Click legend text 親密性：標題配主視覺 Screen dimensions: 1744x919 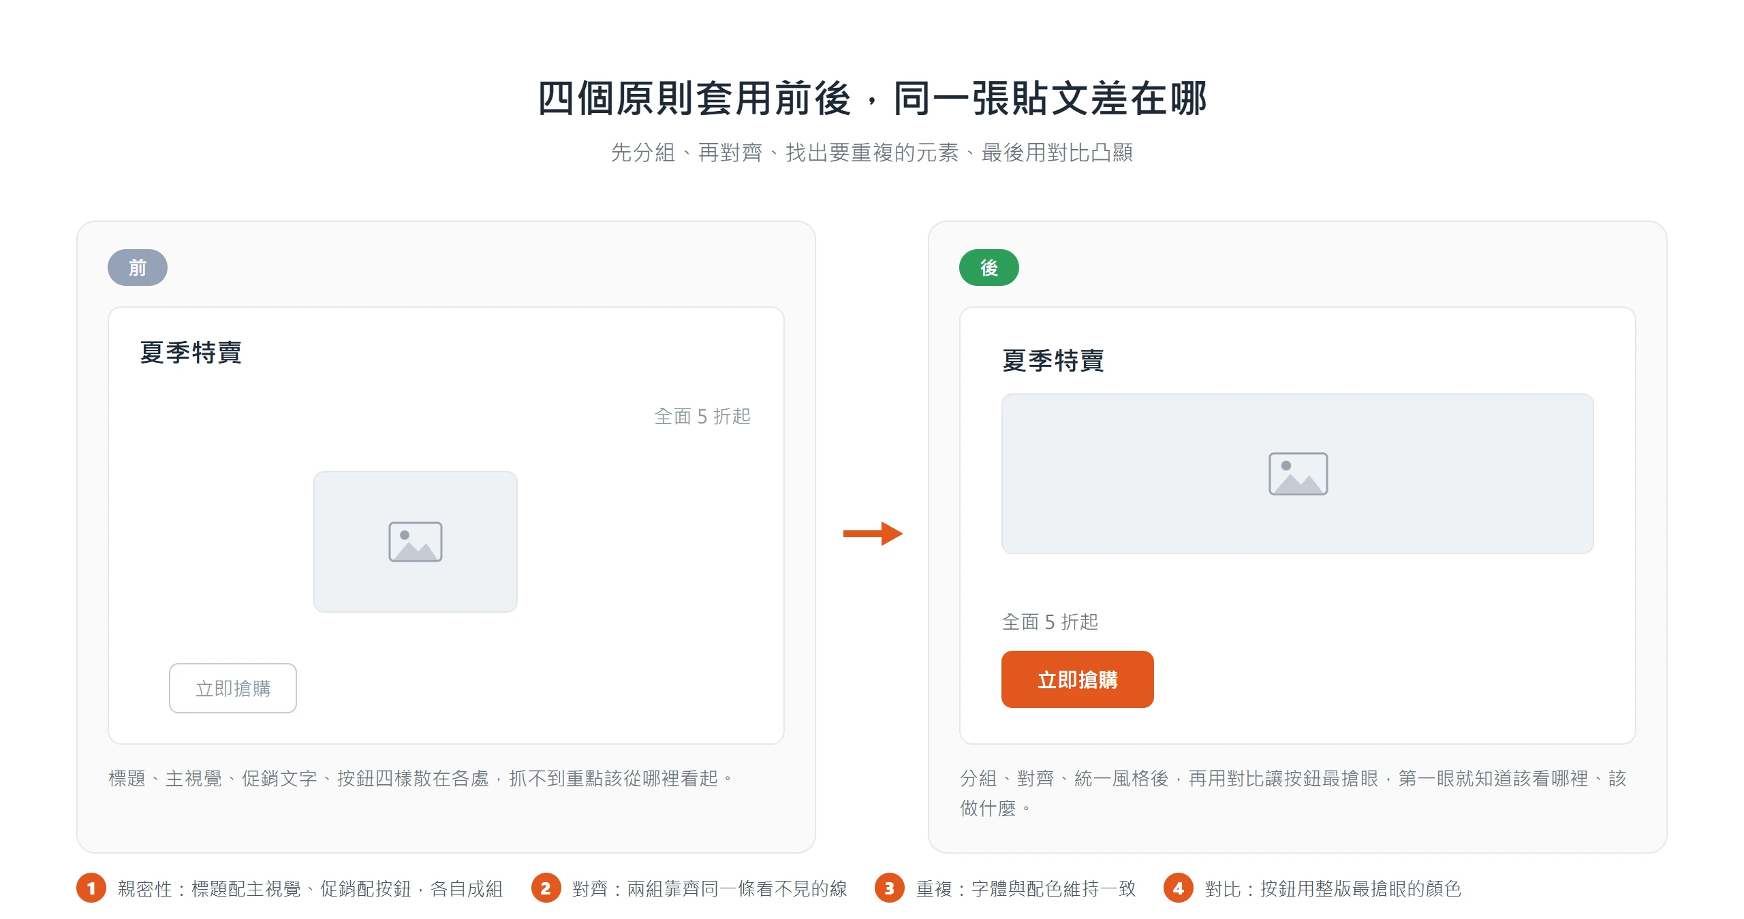[310, 888]
